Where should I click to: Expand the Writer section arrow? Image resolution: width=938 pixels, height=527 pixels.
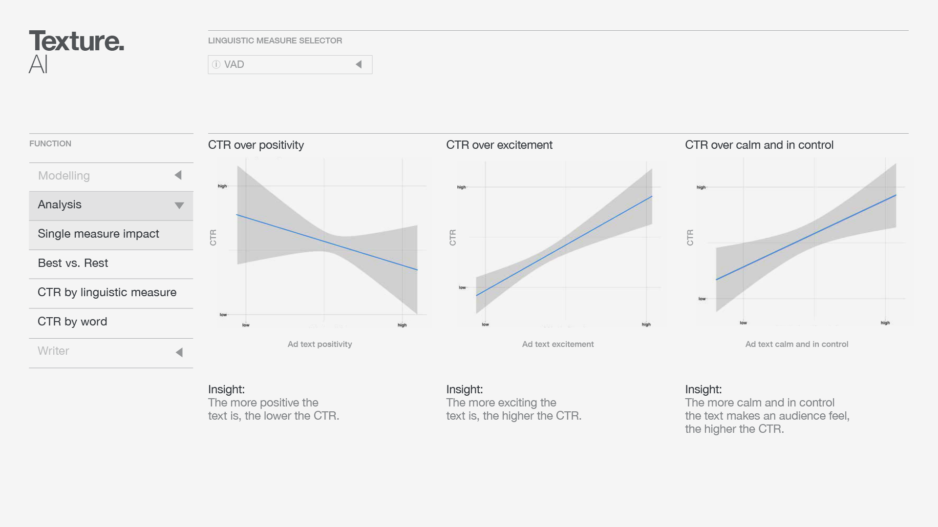(x=179, y=352)
